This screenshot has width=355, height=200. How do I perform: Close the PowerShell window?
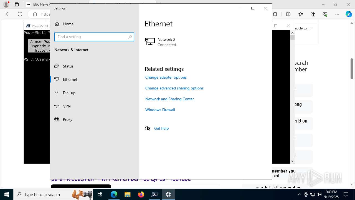[x=288, y=26]
